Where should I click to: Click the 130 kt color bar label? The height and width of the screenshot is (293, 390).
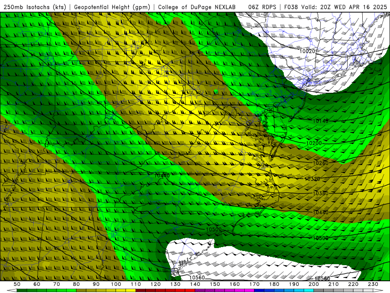pos(175,284)
